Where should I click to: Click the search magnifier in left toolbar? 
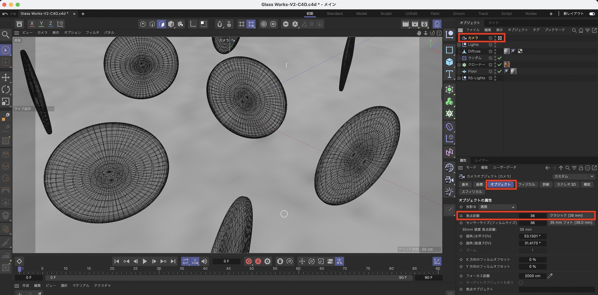click(5, 35)
